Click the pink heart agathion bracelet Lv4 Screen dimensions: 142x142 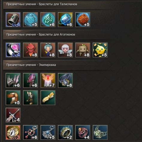tap(13, 50)
